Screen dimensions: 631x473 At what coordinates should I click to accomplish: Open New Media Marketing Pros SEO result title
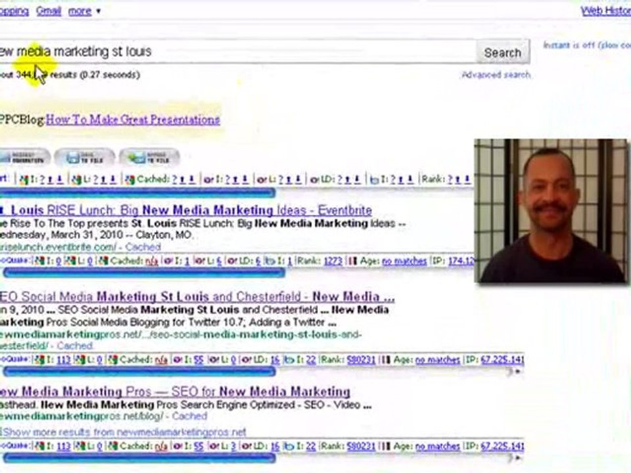click(175, 392)
